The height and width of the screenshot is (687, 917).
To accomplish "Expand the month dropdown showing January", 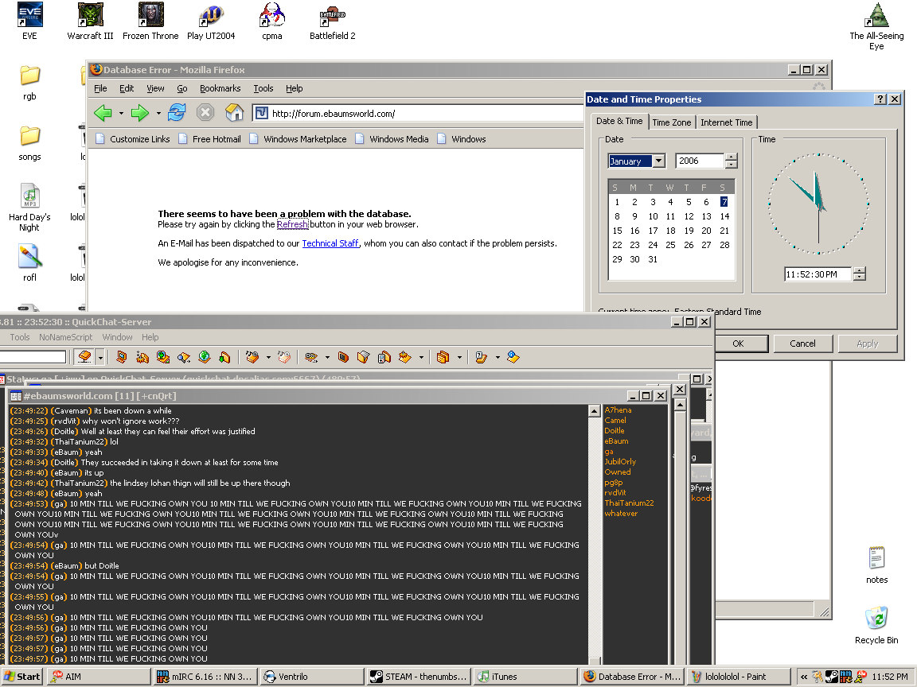I will [x=658, y=161].
